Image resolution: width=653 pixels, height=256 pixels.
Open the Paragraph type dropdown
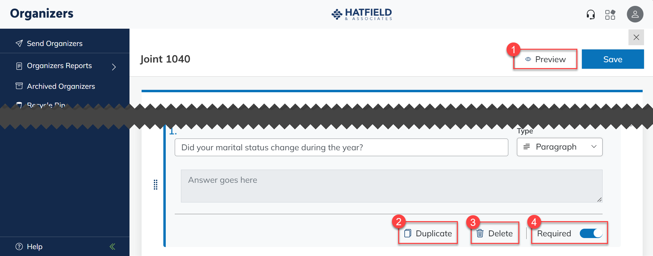click(559, 147)
